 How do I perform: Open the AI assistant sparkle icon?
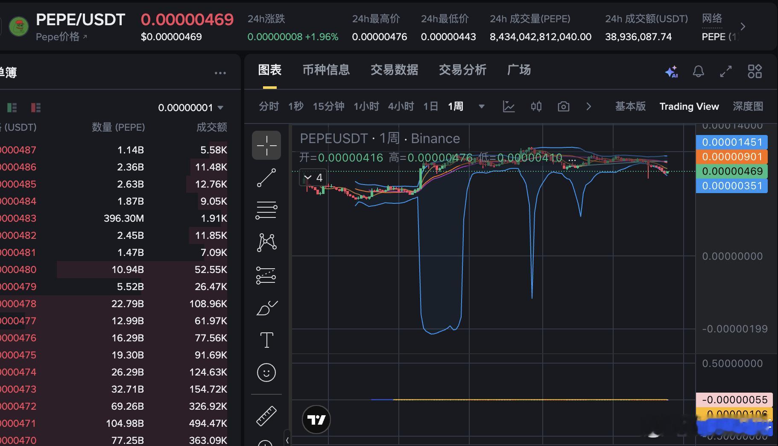(x=672, y=71)
